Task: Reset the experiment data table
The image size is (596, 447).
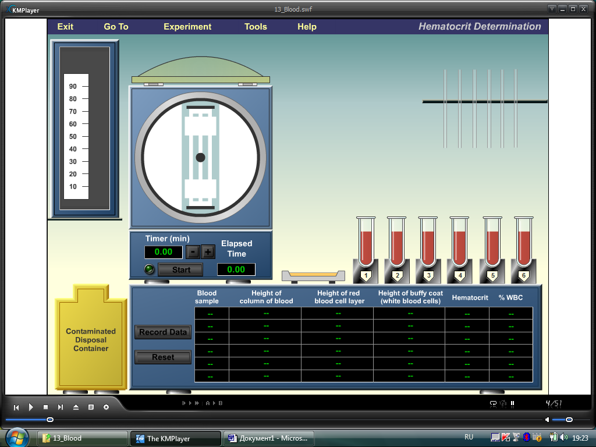Action: (163, 357)
